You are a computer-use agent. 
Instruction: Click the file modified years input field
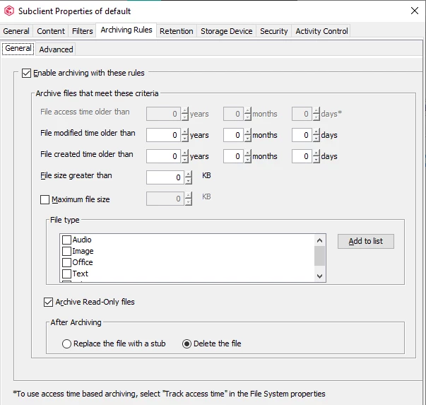163,135
